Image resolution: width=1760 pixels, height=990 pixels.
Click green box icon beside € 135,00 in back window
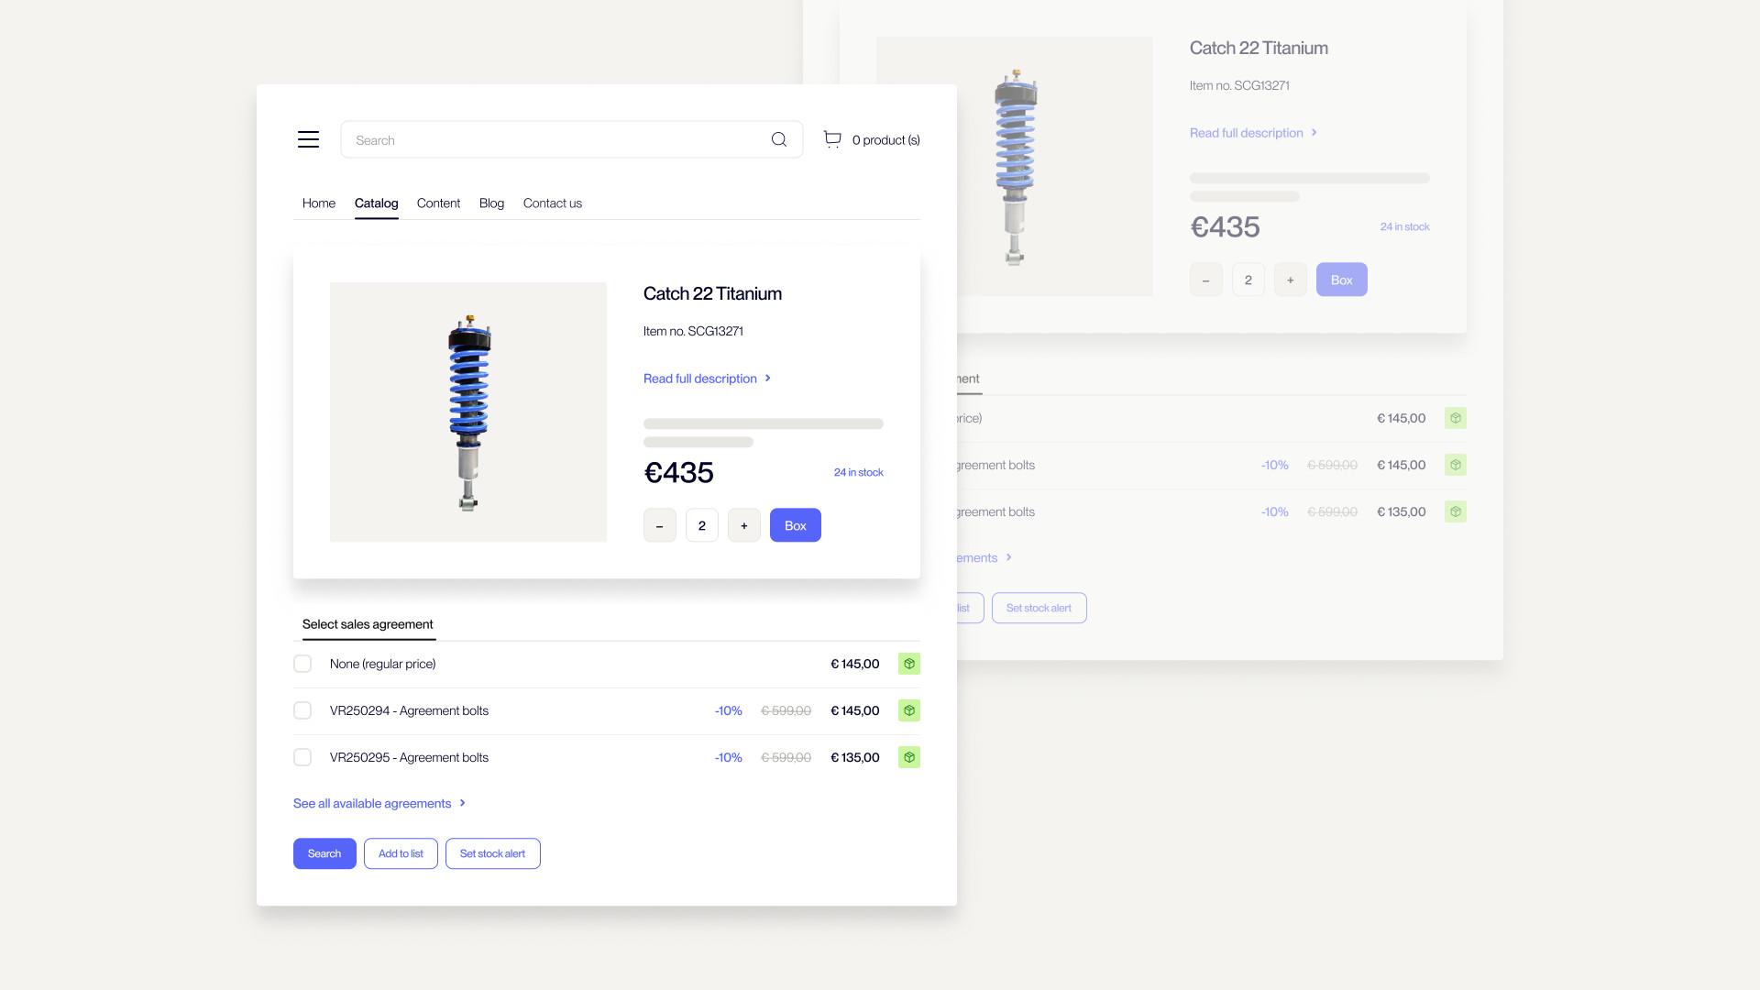tap(1456, 511)
